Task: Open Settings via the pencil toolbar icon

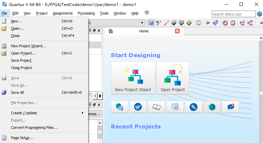Action: point(166,23)
